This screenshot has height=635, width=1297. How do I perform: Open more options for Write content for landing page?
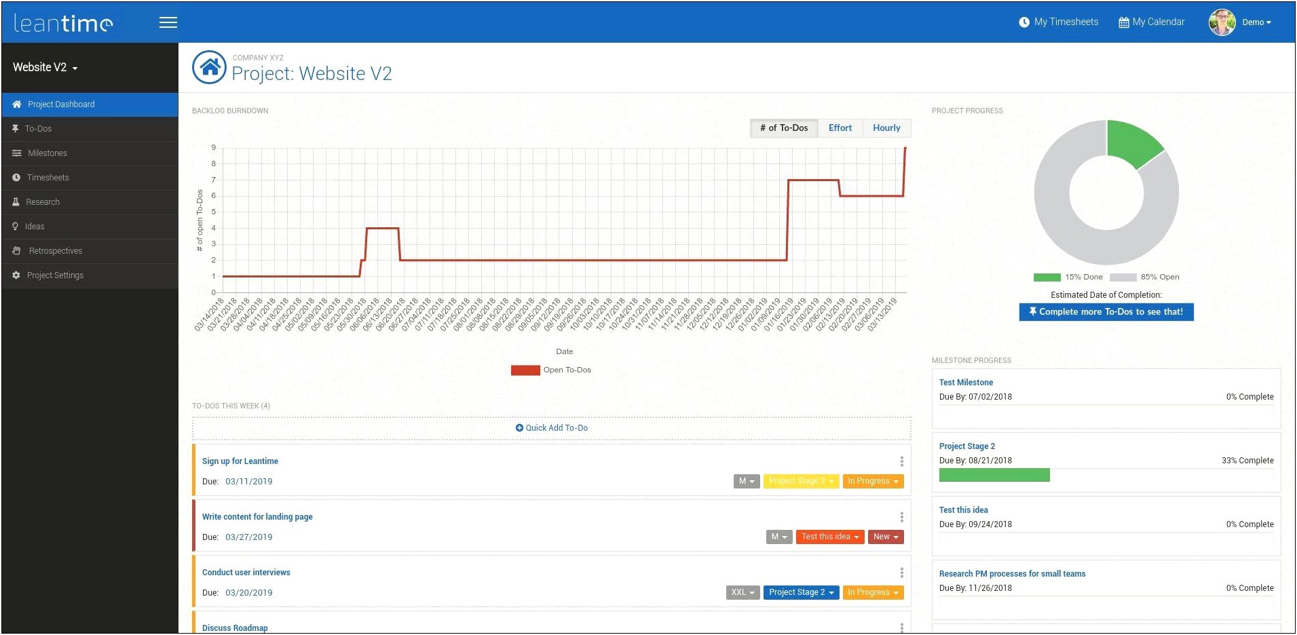(x=901, y=517)
